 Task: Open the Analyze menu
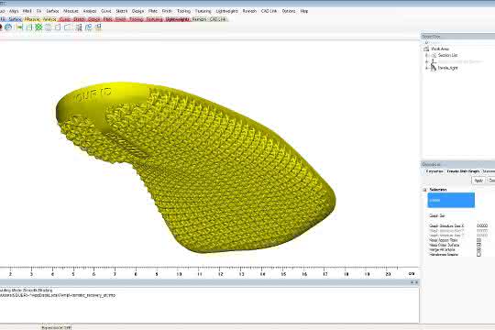(90, 11)
